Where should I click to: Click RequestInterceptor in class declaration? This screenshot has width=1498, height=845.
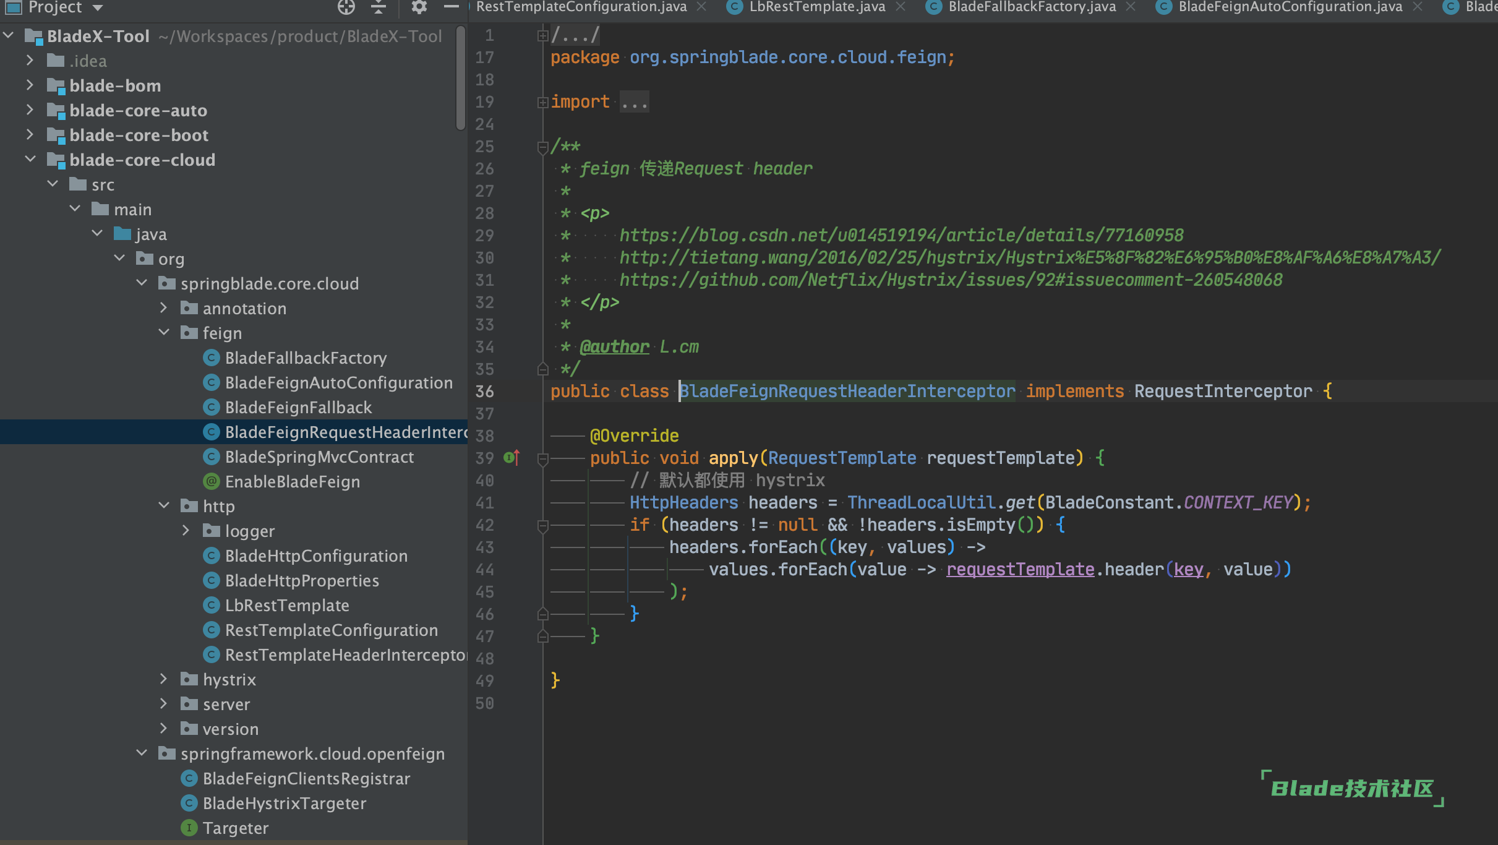click(1223, 391)
